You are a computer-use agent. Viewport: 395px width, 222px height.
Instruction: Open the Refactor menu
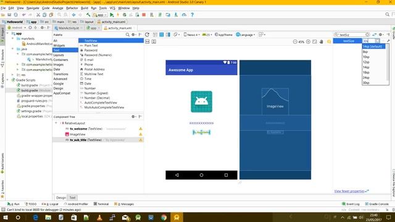[x=72, y=8]
